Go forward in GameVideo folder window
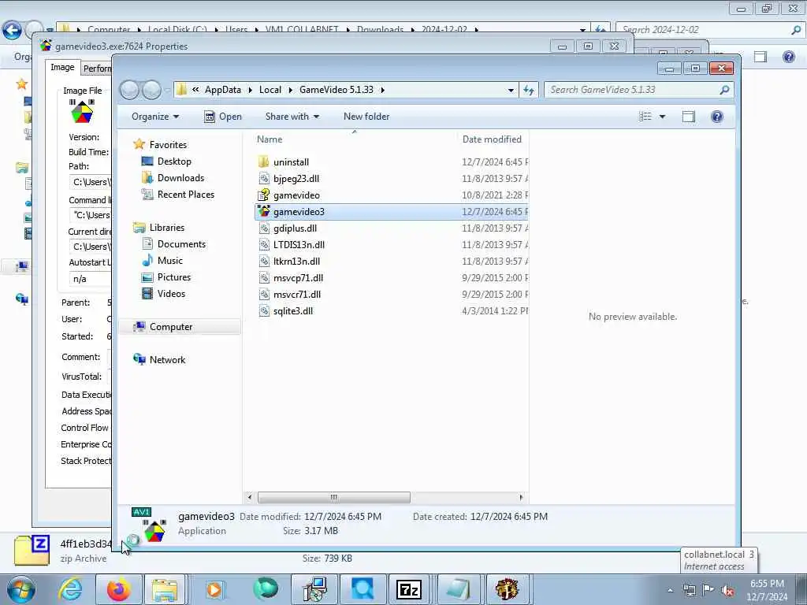807x605 pixels. click(151, 90)
